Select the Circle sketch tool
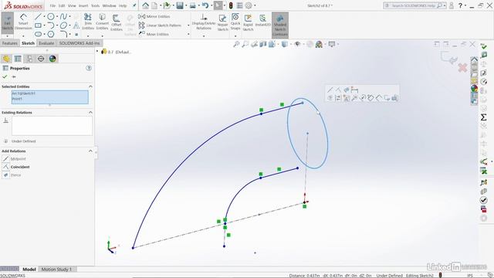The height and width of the screenshot is (278, 494). [51, 16]
